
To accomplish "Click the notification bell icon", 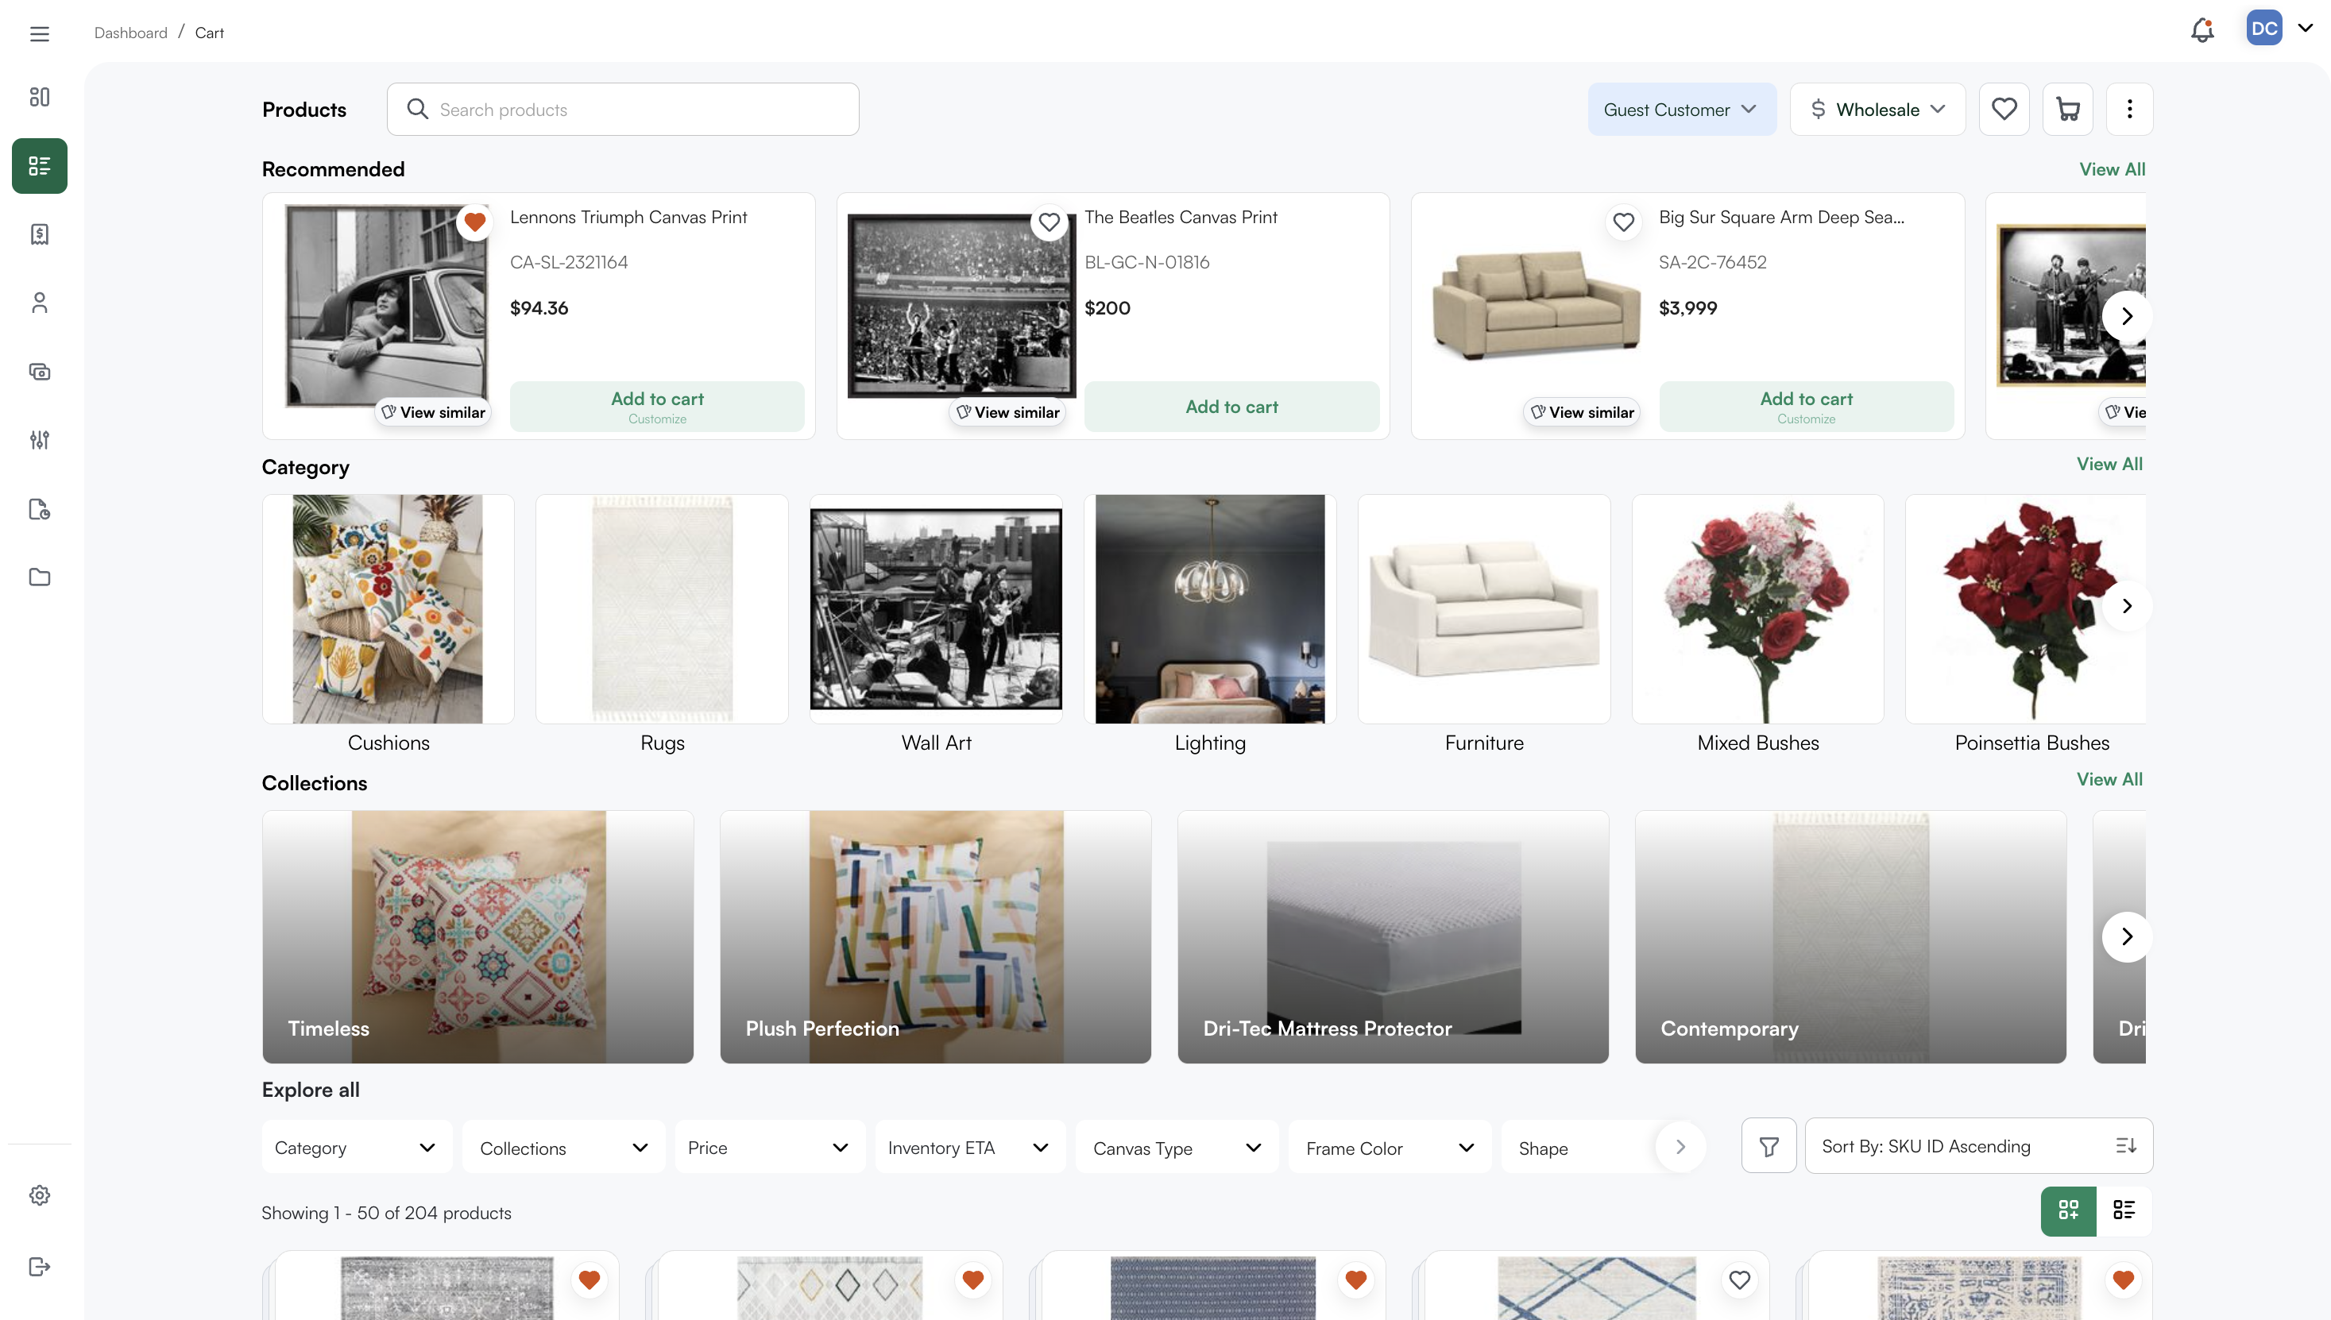I will (x=2201, y=30).
